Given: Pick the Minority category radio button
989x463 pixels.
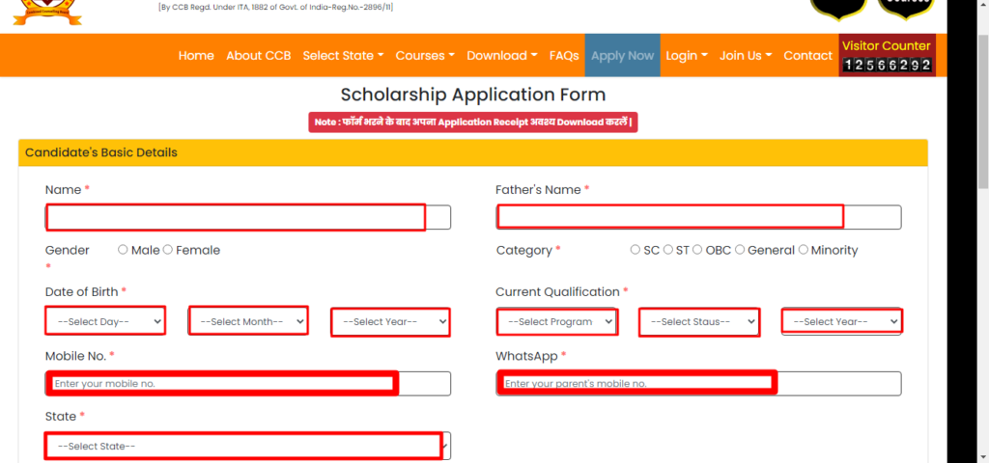Looking at the screenshot, I should [804, 250].
